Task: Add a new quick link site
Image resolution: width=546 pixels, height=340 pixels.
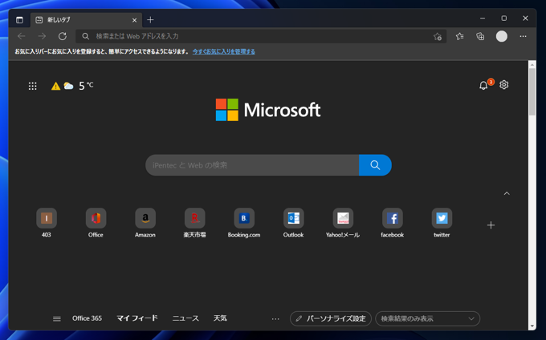Action: tap(491, 225)
